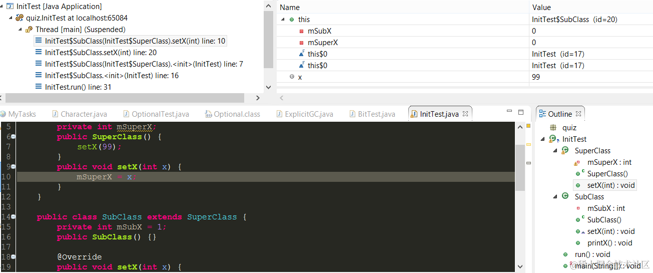Maximize the editor area
The image size is (653, 273).
pos(521,112)
